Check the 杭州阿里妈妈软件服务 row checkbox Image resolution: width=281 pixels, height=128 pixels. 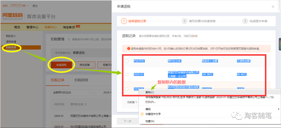coord(127,89)
